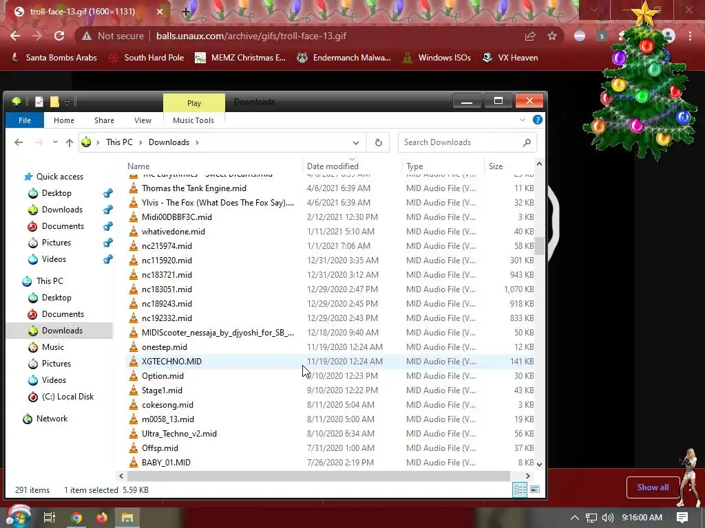
Task: Sort by Size column header
Action: [x=496, y=166]
